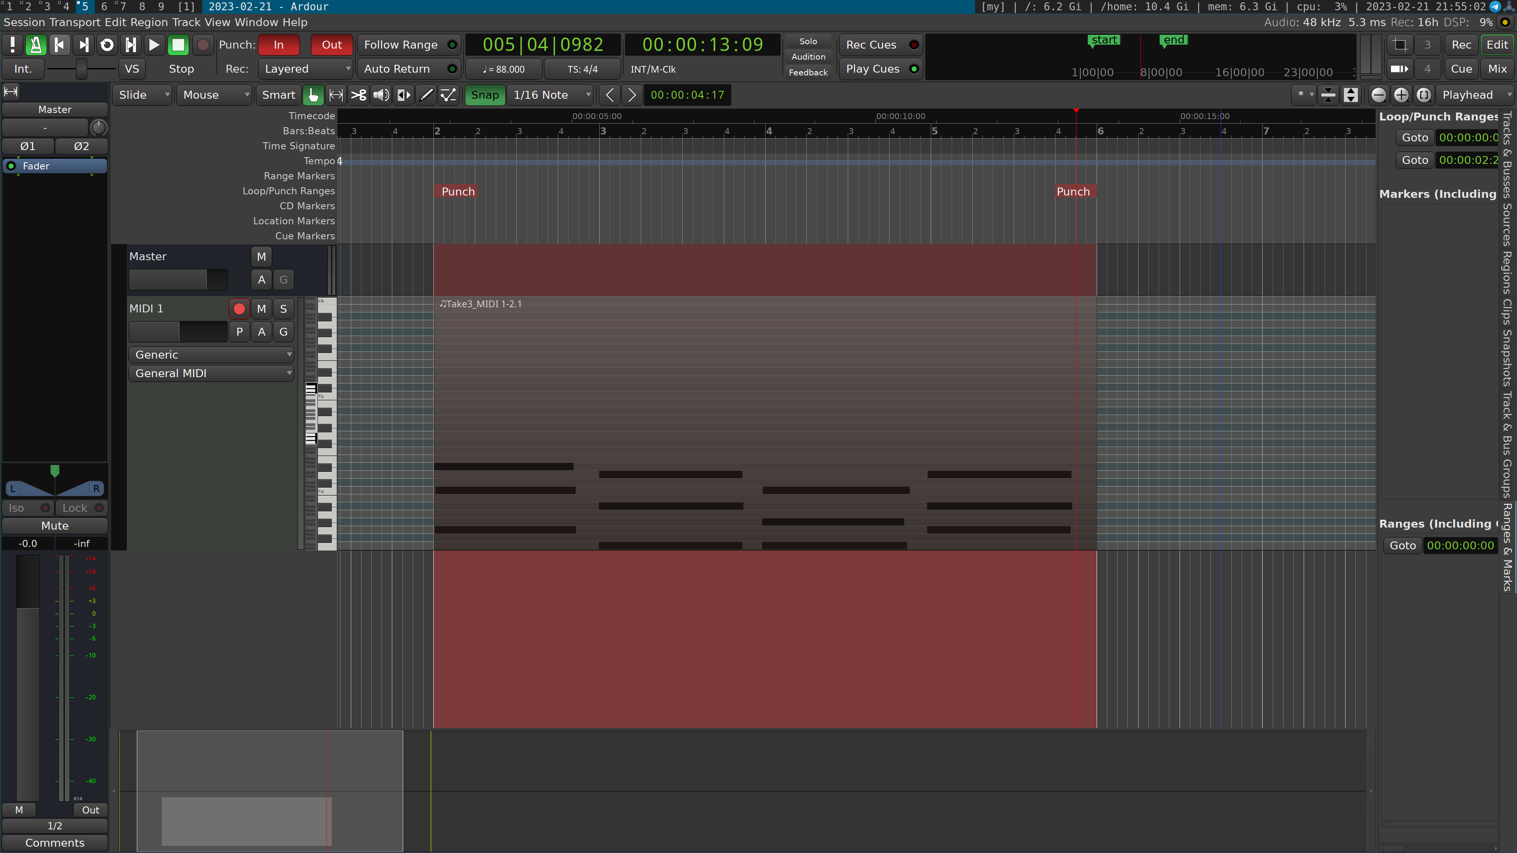Click the shuttle speed slider
The height and width of the screenshot is (853, 1517).
[x=81, y=69]
